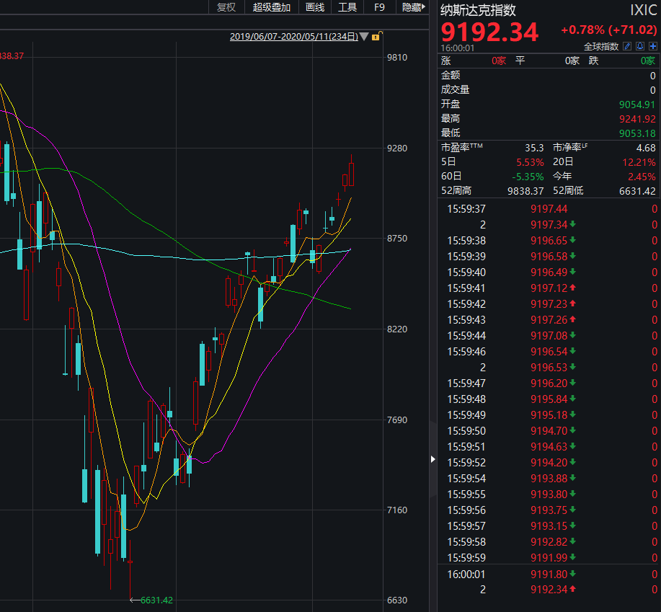The width and height of the screenshot is (661, 612).
Task: Open the 全球指数 global index link
Action: [x=601, y=46]
